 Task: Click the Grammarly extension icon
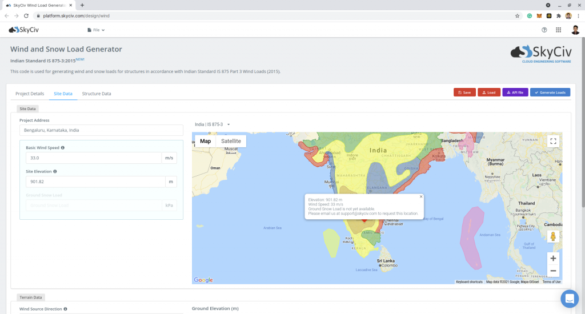coord(530,15)
